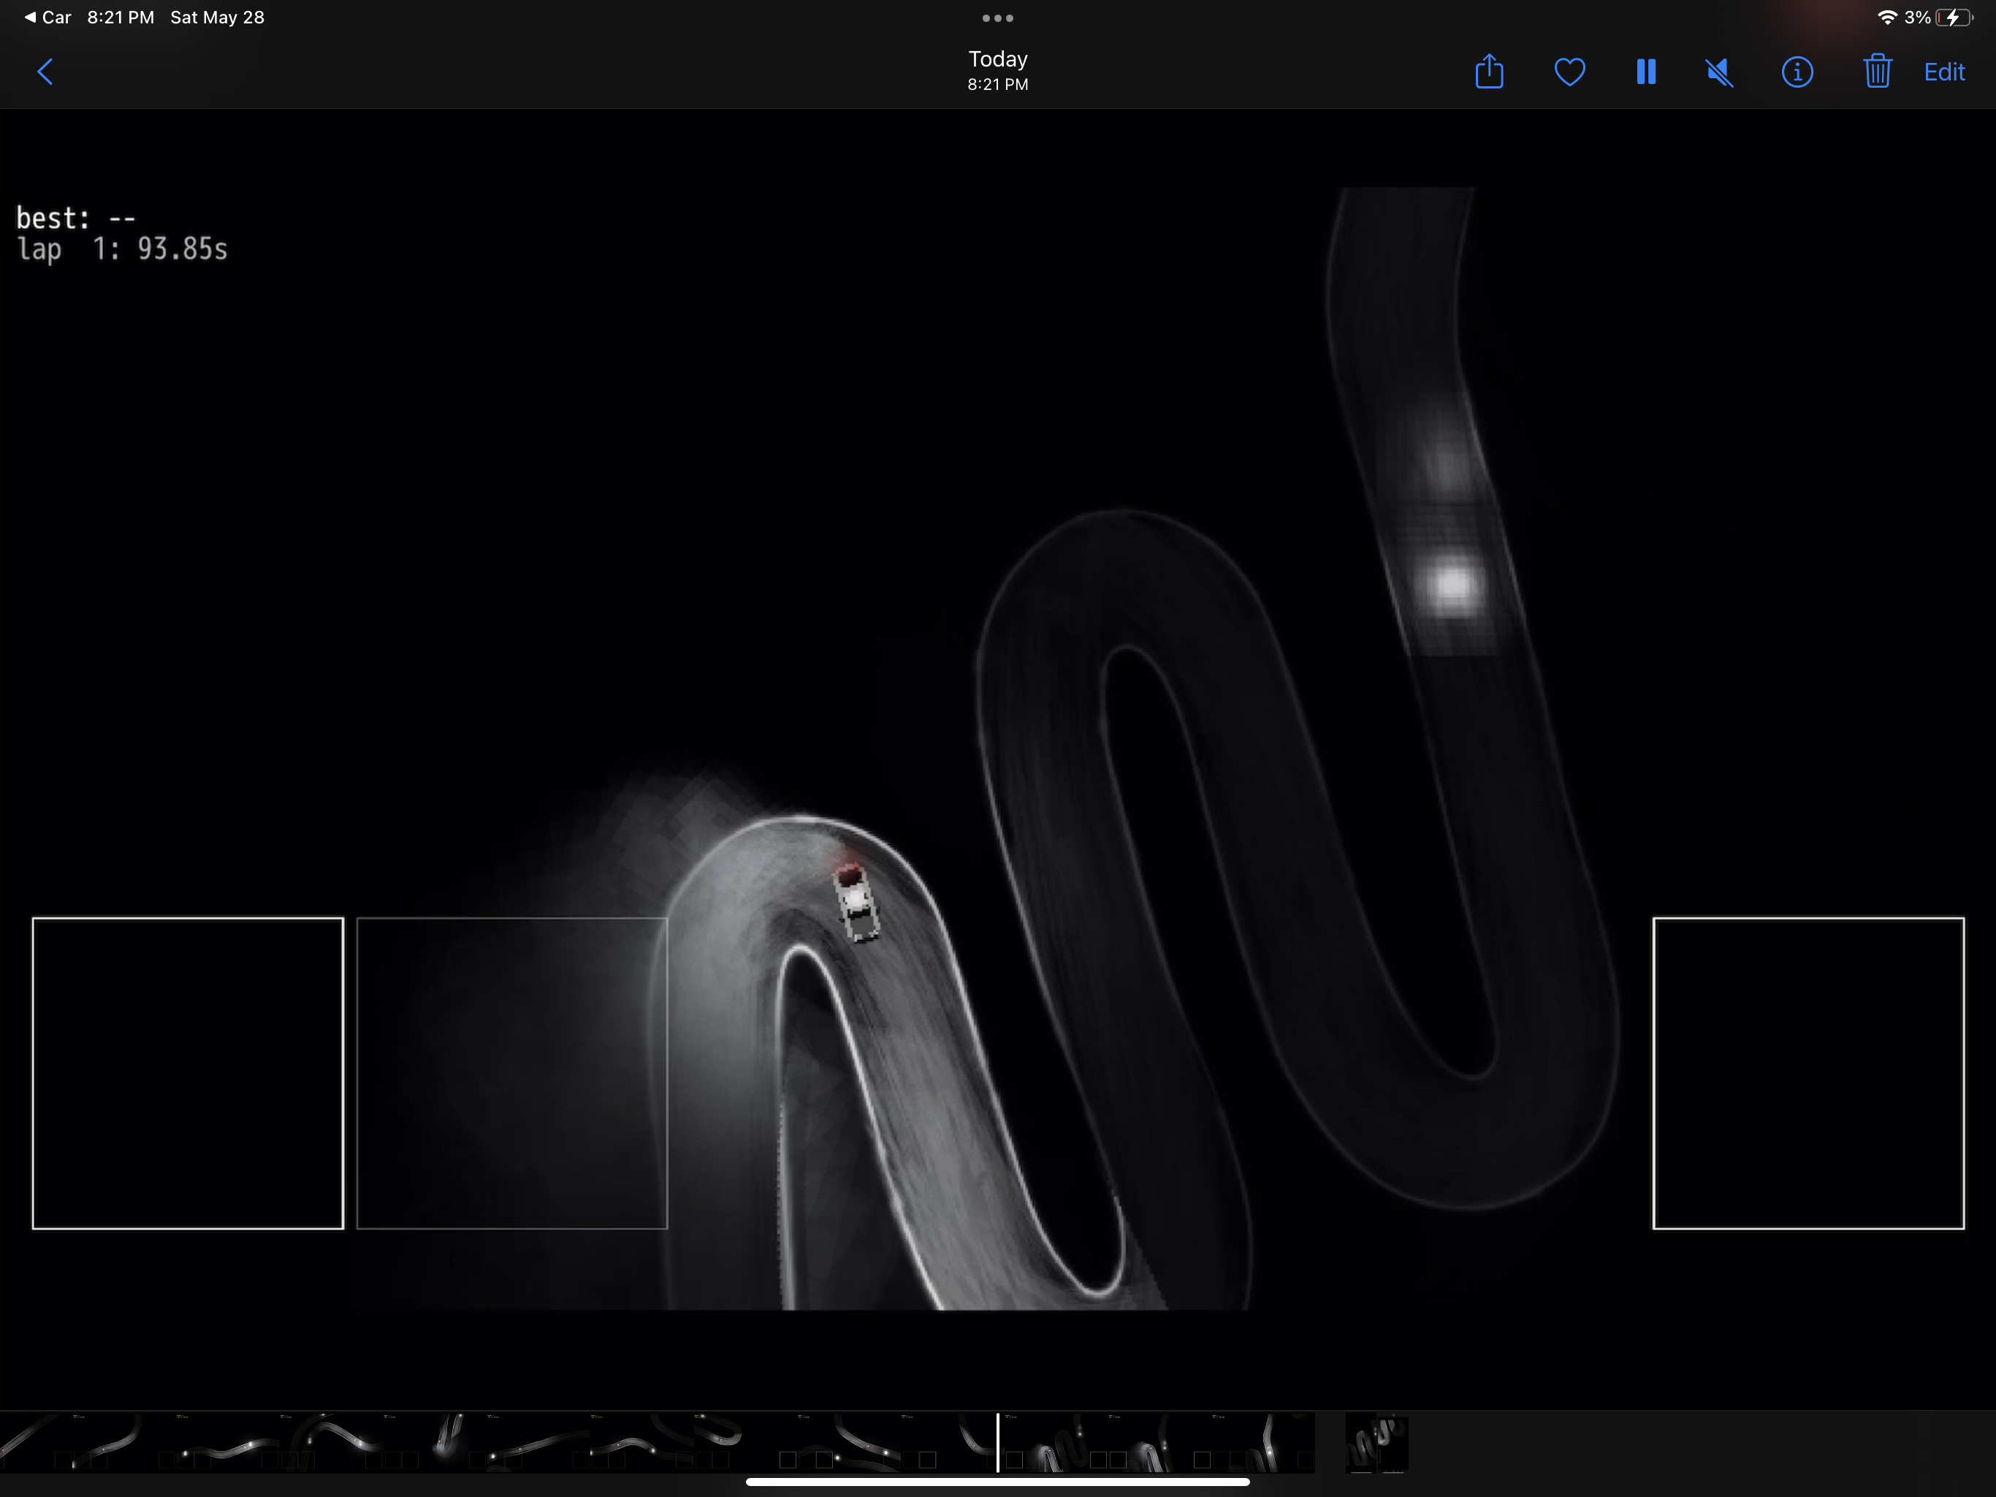This screenshot has height=1497, width=1996.
Task: Pause the video playback
Action: pos(1646,72)
